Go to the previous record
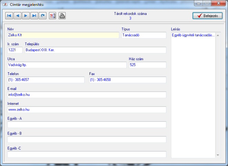This screenshot has height=166, width=228. tap(18, 16)
